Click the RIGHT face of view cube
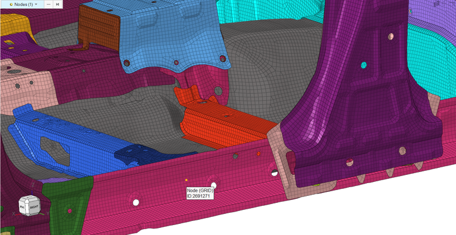Screen dimensions: 456x235 point(34,207)
